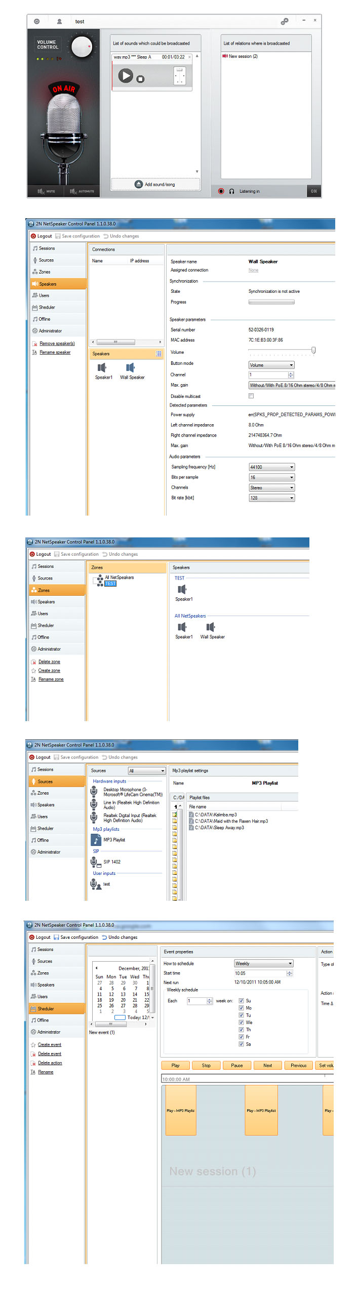Select the SIP 1402 source
The image size is (357, 1291).
coord(106,862)
